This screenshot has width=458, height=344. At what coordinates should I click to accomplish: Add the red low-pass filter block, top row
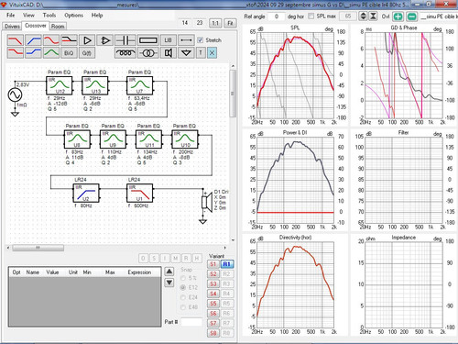16,40
